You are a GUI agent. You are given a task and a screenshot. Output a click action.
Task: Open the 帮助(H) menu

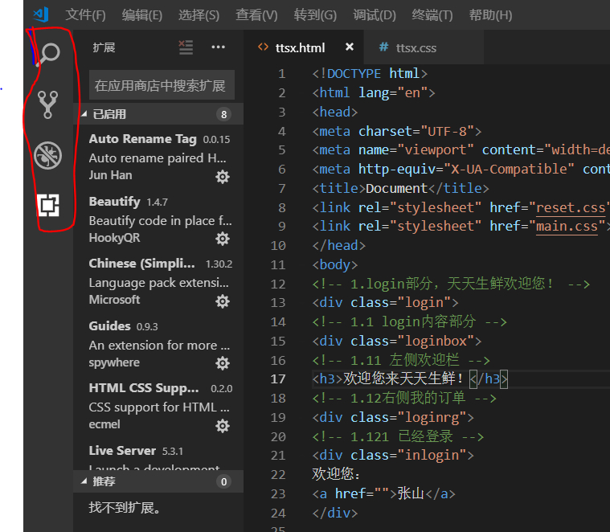(490, 15)
